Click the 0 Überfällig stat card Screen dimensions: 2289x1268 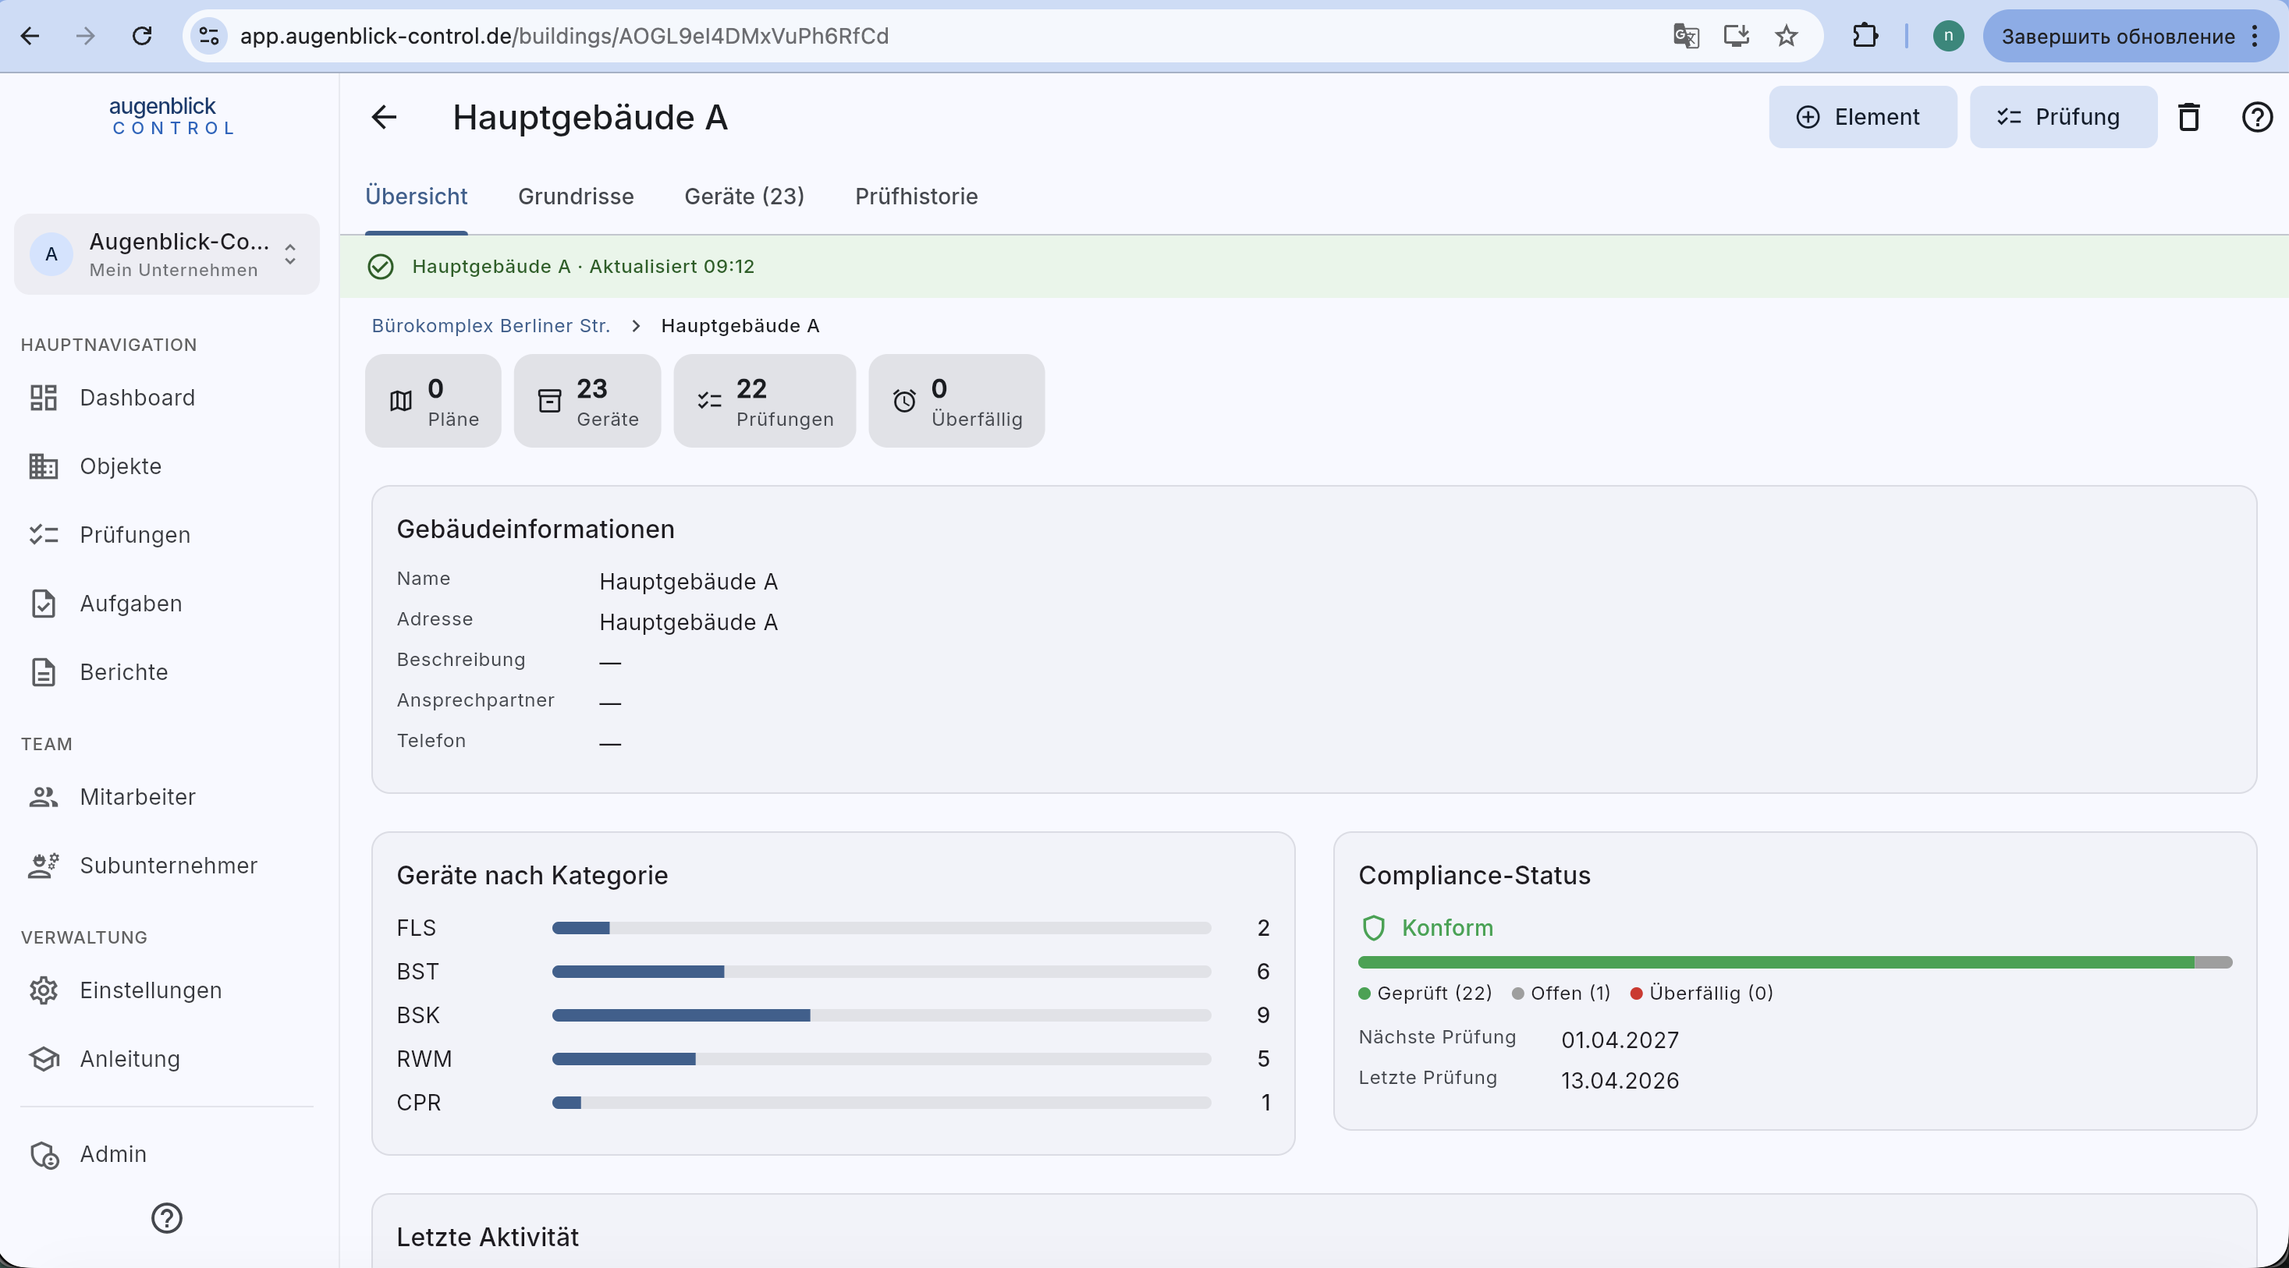(956, 401)
